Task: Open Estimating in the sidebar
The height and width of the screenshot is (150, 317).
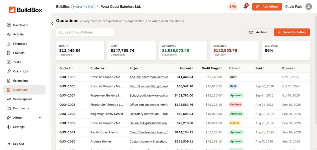Action: click(x=24, y=81)
